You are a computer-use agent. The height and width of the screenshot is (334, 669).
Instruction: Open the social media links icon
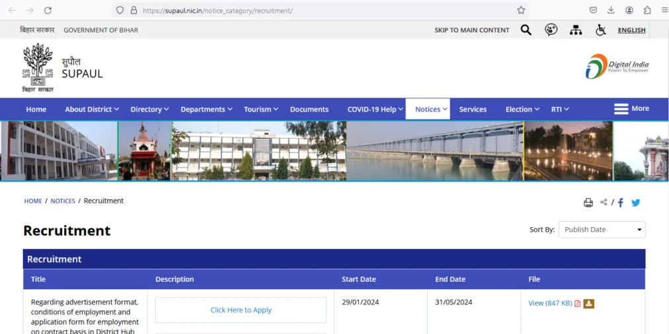point(551,30)
